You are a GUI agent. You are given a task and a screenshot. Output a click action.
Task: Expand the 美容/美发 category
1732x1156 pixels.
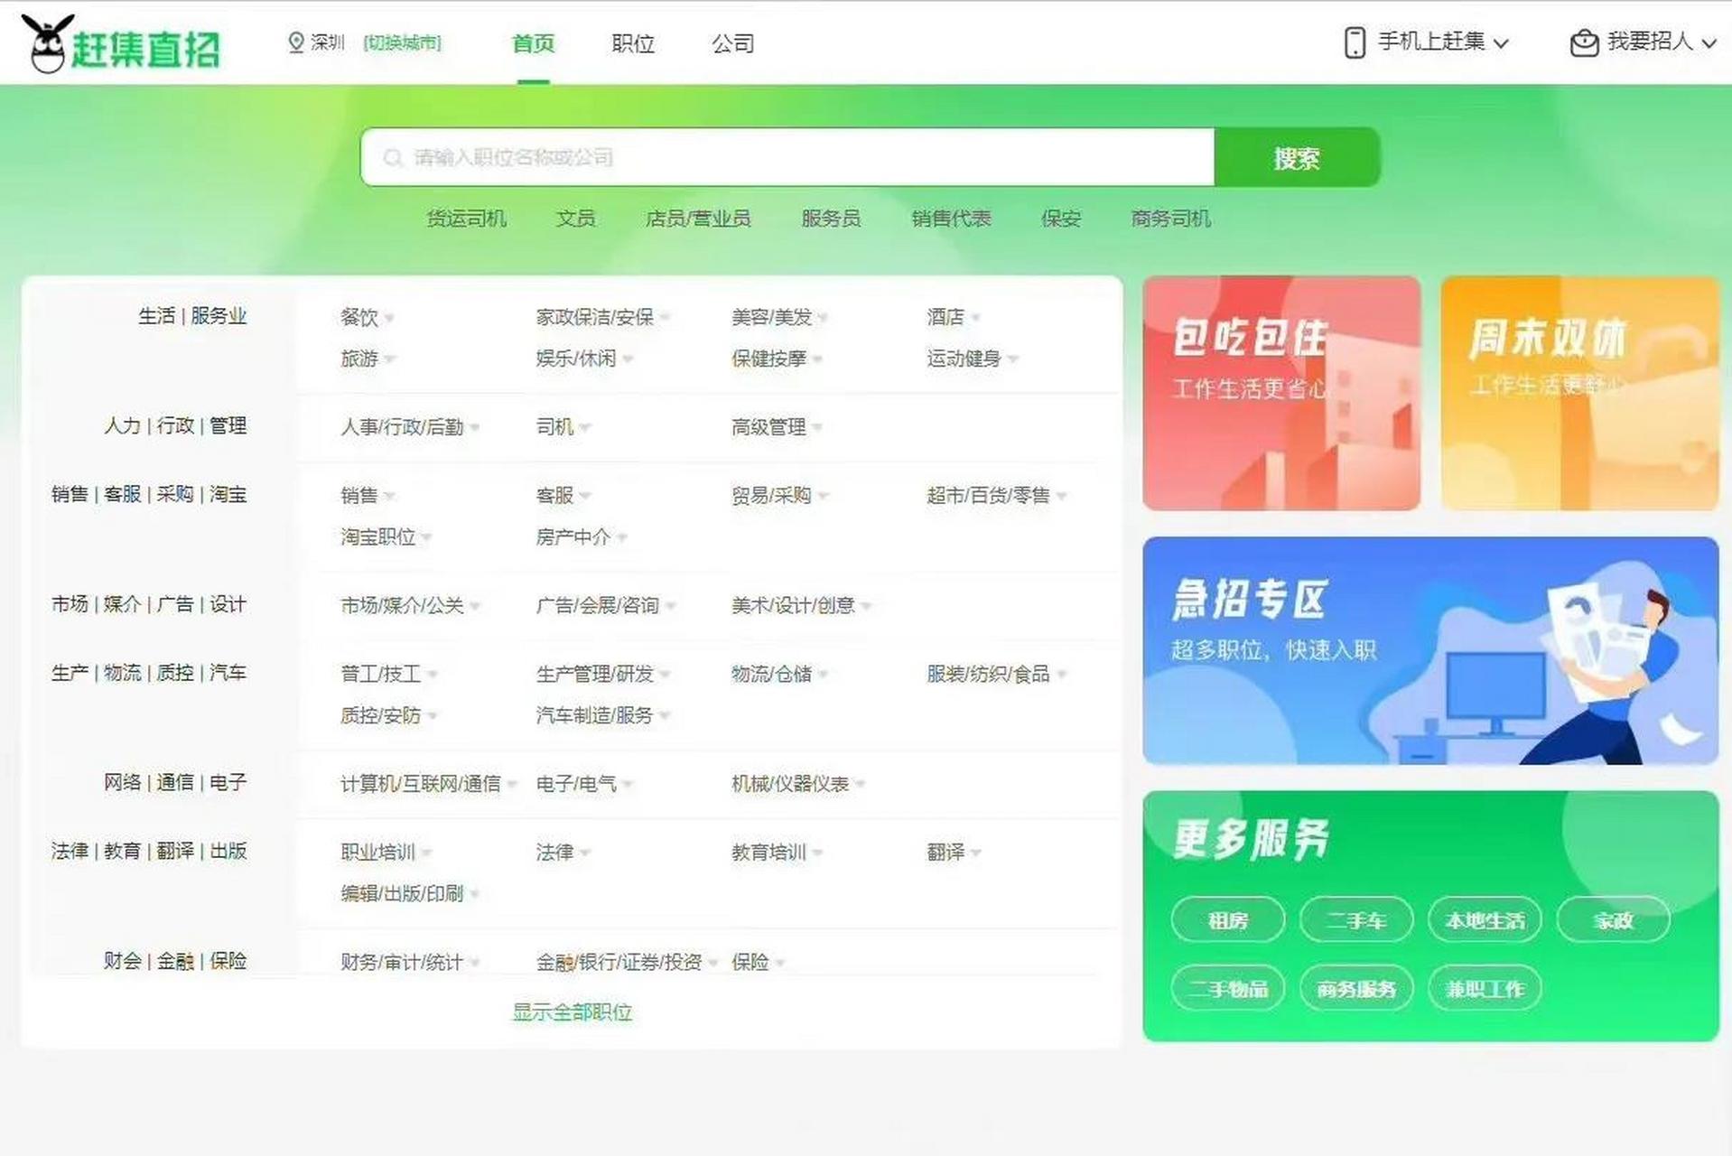779,317
